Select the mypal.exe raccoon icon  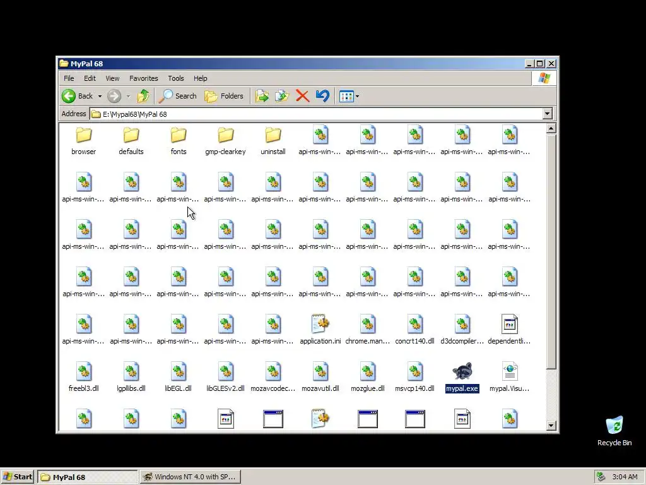(462, 371)
